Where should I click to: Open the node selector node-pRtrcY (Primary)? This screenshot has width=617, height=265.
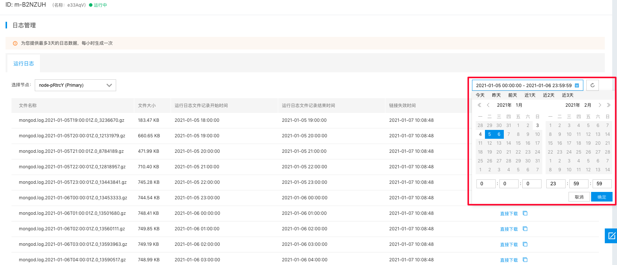[x=75, y=85]
